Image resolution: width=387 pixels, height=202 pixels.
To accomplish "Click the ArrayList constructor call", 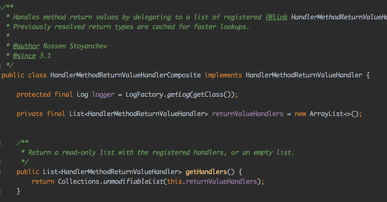I will tap(327, 114).
